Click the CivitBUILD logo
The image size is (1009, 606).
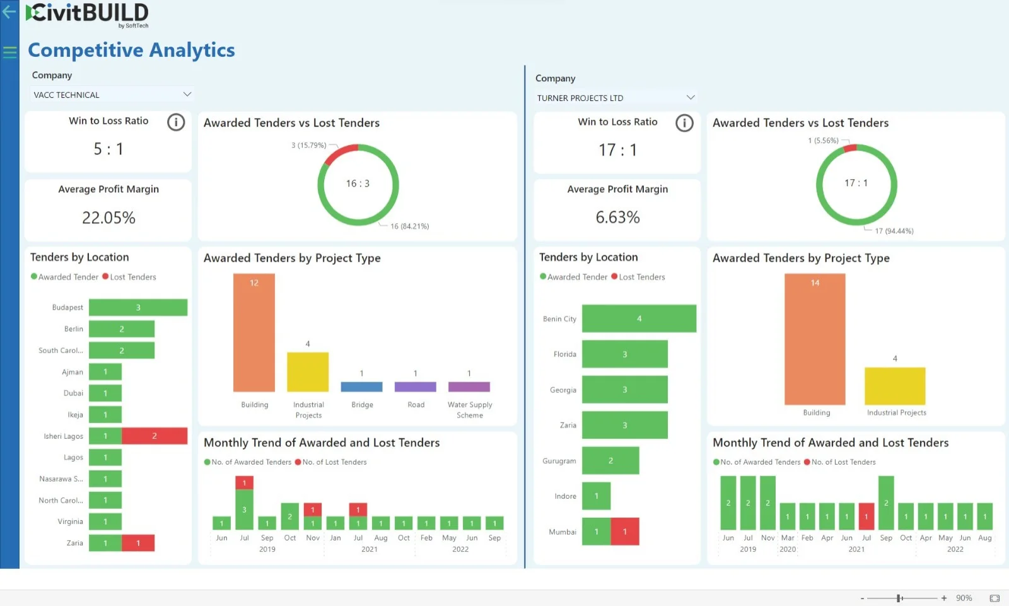[88, 14]
